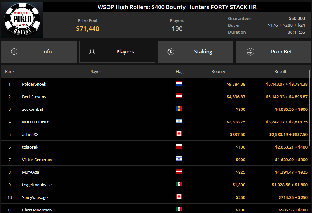This screenshot has width=312, height=213.
Task: Click Bert Stevens' $4,896.87 bounty cell
Action: tap(218, 97)
